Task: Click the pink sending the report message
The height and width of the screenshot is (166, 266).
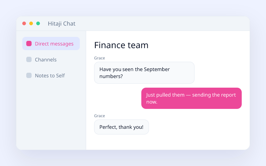Action: (192, 98)
